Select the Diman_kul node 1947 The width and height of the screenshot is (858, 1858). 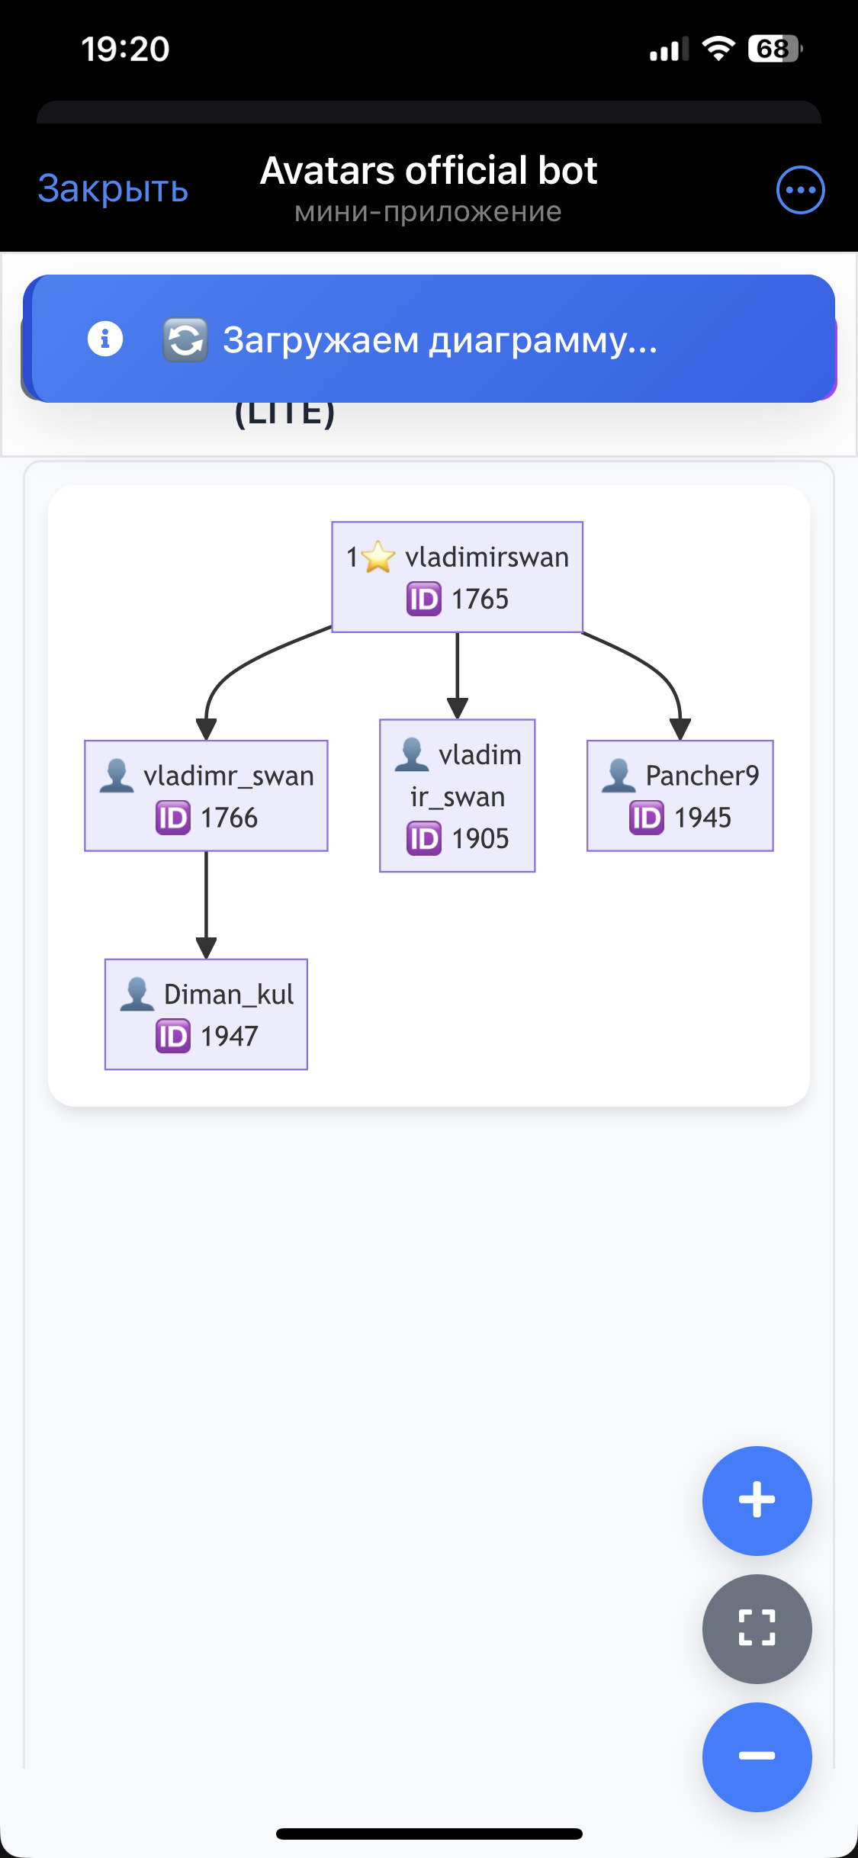pyautogui.click(x=206, y=1014)
